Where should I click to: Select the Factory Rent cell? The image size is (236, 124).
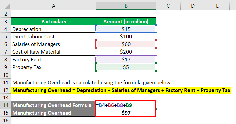tap(54, 60)
